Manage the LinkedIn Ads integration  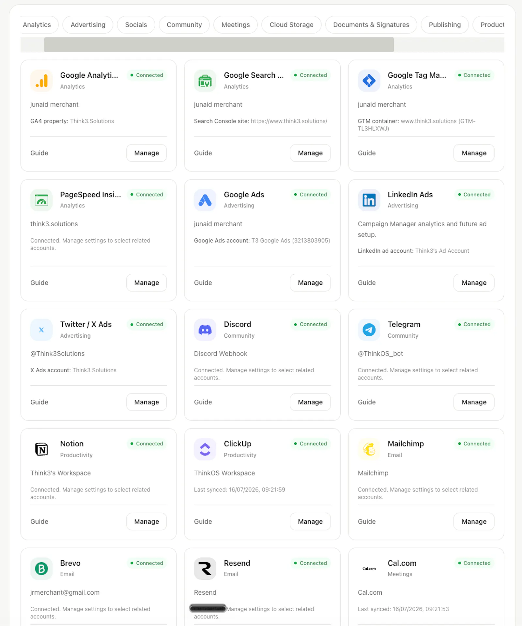474,282
